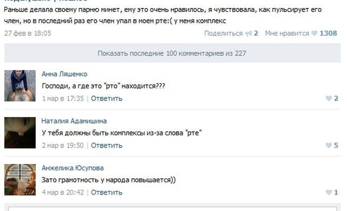Click Наталия Адамишина's avatar thumbnail
The height and width of the screenshot is (211, 347).
tap(20, 132)
